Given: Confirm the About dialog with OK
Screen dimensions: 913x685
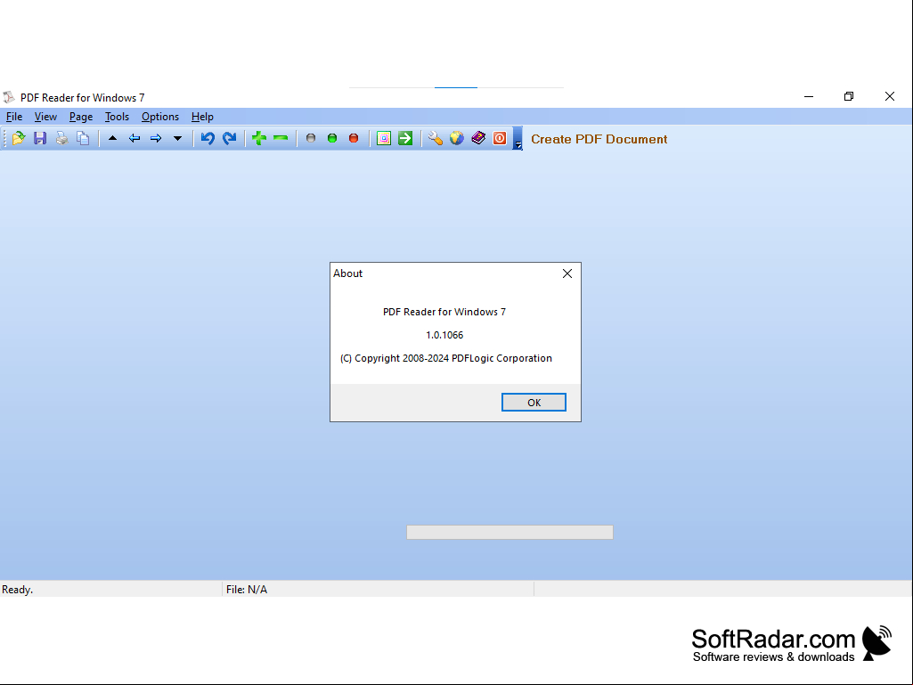Looking at the screenshot, I should pos(534,403).
